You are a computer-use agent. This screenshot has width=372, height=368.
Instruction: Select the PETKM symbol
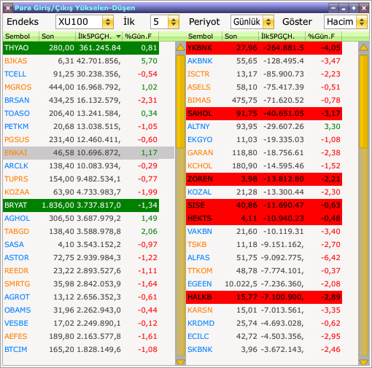17,127
